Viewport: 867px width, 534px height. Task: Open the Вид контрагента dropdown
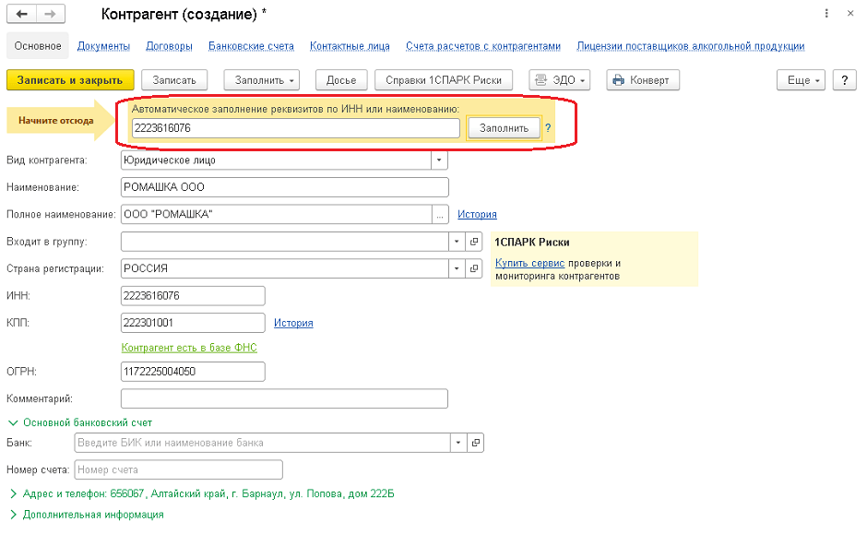[439, 160]
